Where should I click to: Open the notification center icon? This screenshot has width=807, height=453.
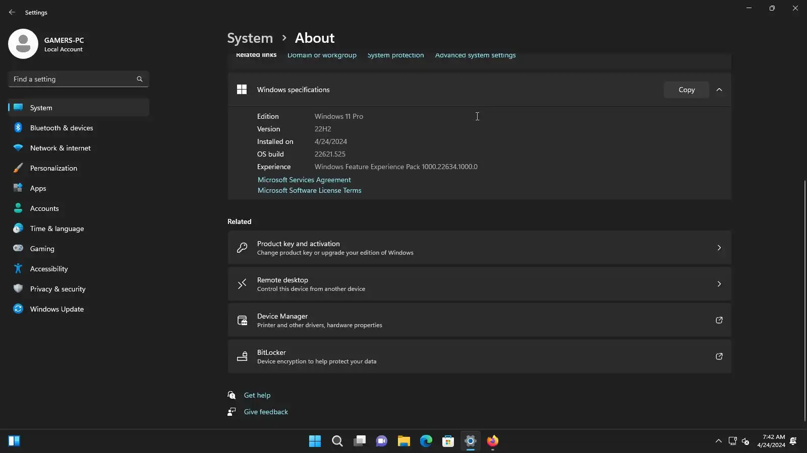(793, 441)
